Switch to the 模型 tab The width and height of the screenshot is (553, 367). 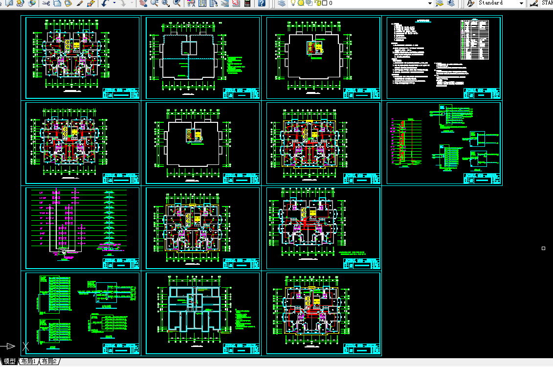[9, 361]
